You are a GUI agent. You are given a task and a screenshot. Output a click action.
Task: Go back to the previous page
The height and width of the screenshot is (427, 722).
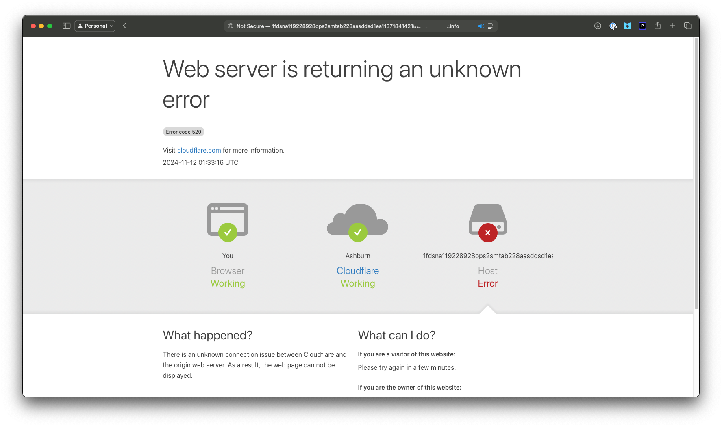pyautogui.click(x=125, y=26)
